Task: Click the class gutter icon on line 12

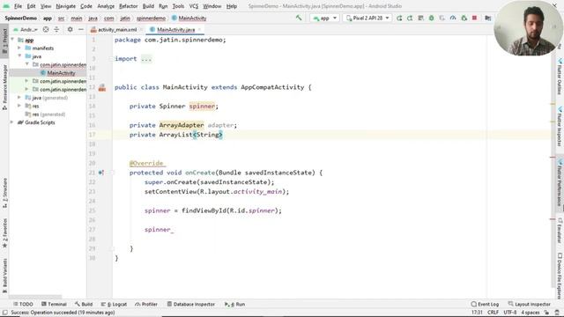Action: pos(102,87)
